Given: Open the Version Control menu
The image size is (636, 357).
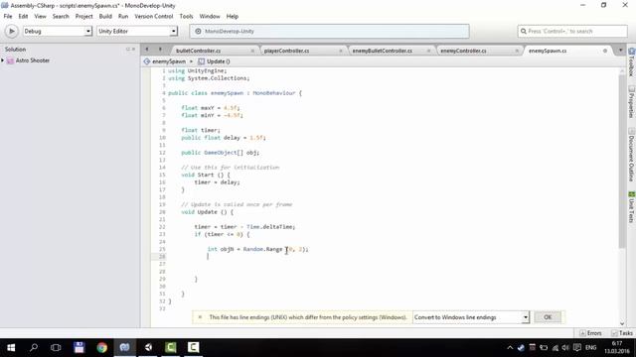Looking at the screenshot, I should [x=154, y=16].
